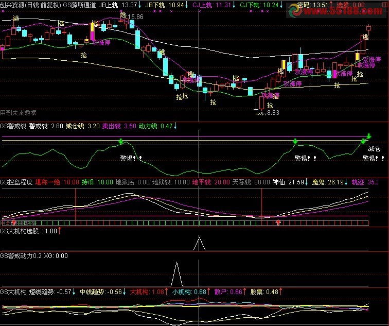Click the JB上轨: 13.37 value
389x326 pixels.
118,5
